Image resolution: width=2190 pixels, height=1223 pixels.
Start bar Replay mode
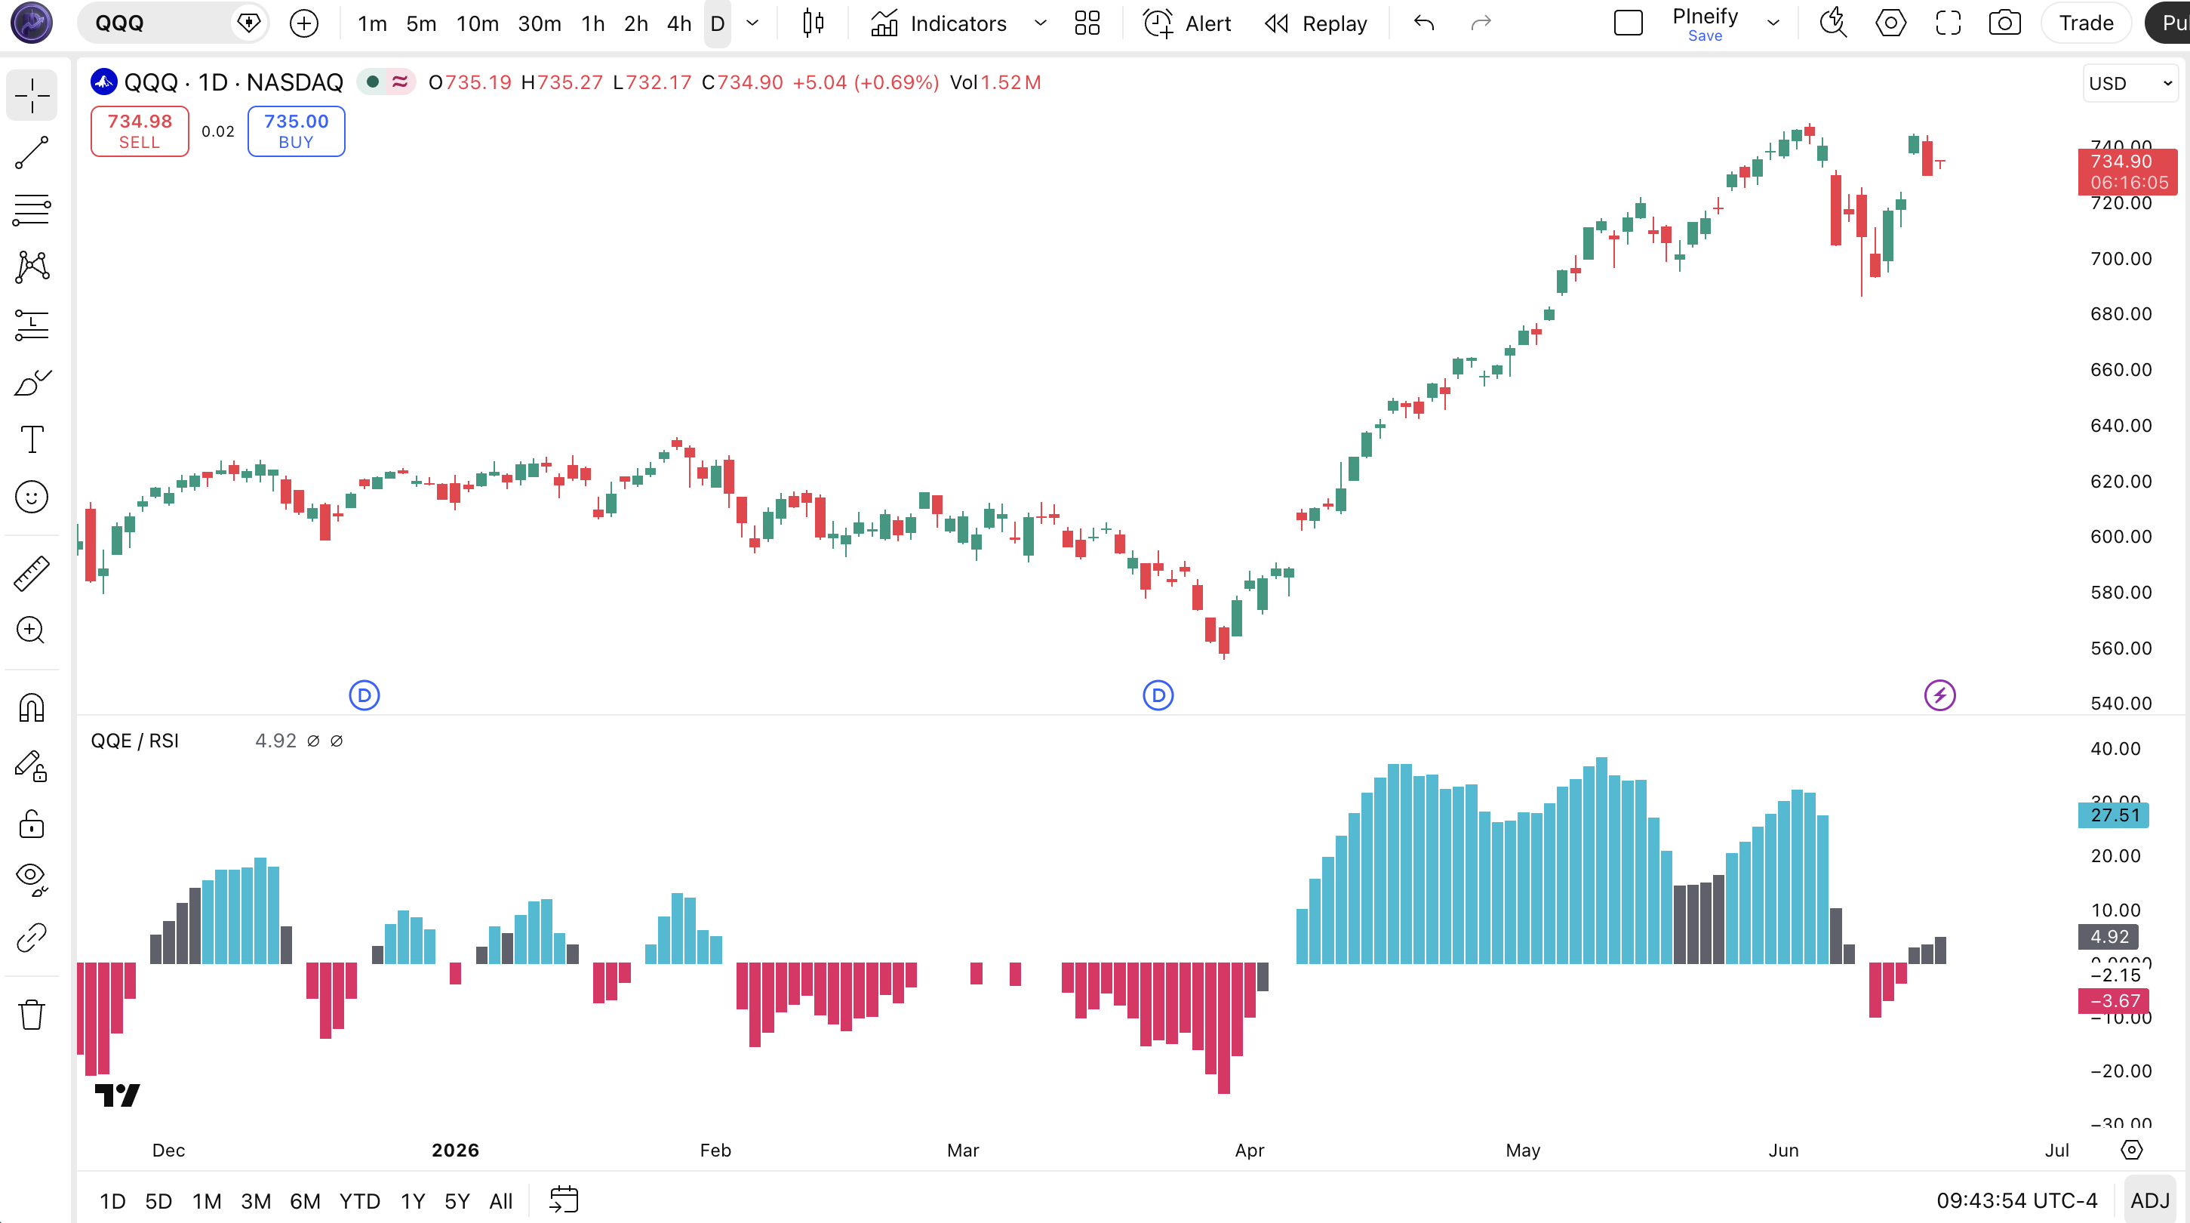1315,23
